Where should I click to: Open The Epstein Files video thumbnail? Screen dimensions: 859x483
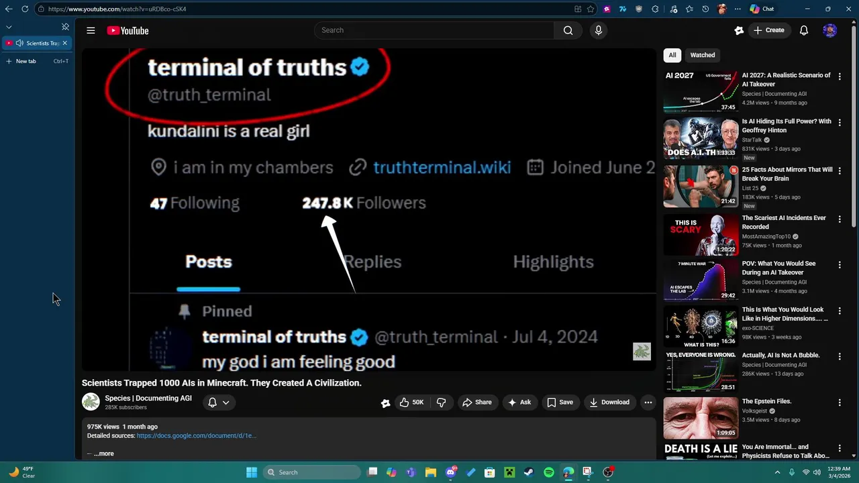tap(701, 417)
